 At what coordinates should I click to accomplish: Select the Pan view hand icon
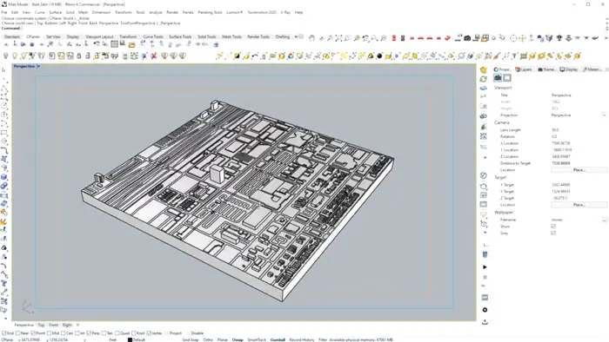(311, 37)
